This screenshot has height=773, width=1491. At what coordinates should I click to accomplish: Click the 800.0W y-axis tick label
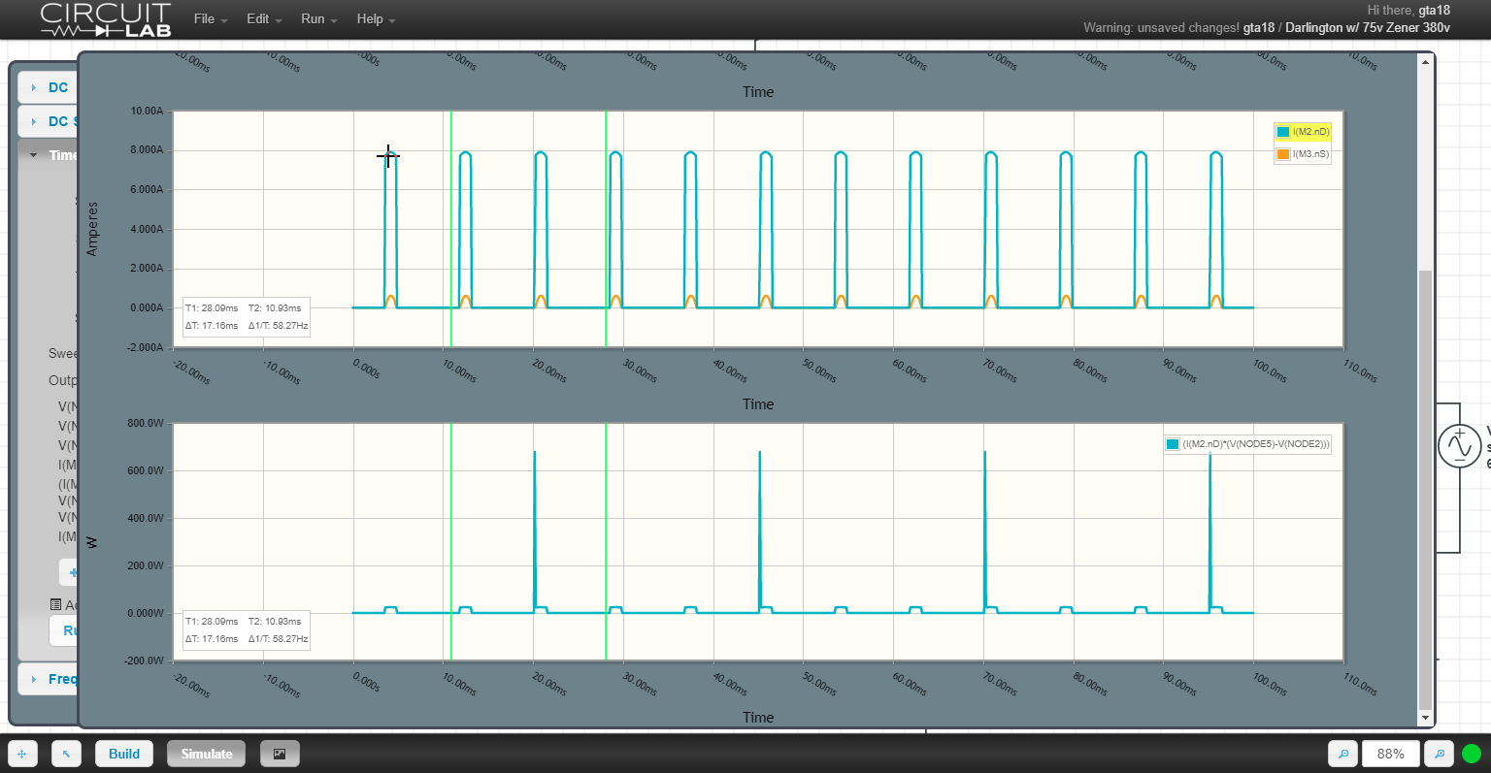[x=146, y=424]
